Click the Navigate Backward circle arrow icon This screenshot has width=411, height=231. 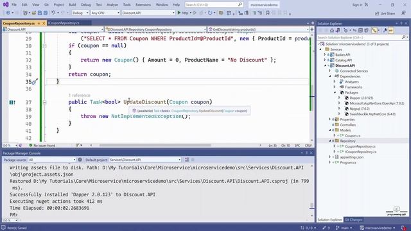[x=8, y=13]
